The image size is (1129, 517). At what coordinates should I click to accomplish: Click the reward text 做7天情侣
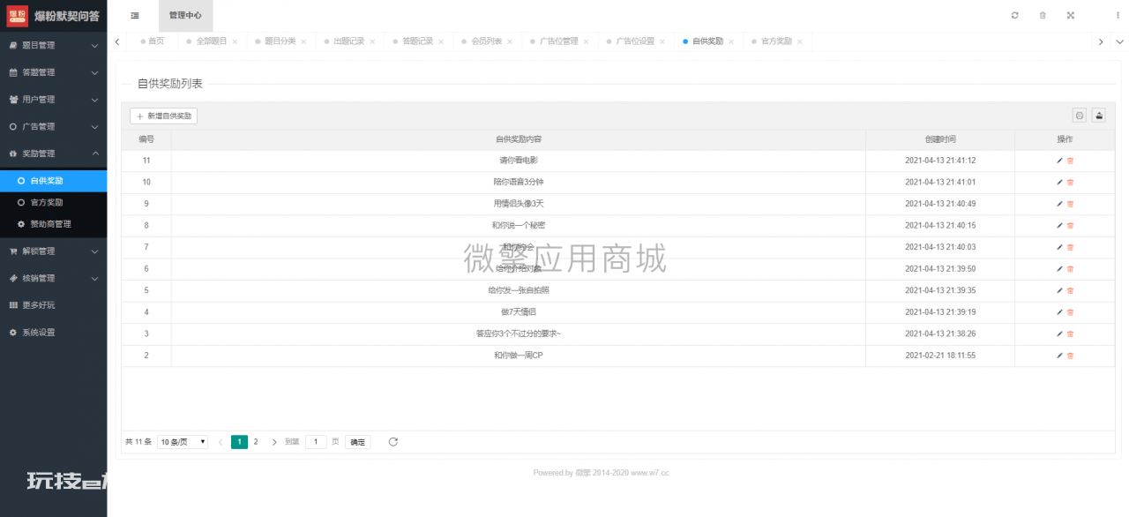(x=519, y=312)
